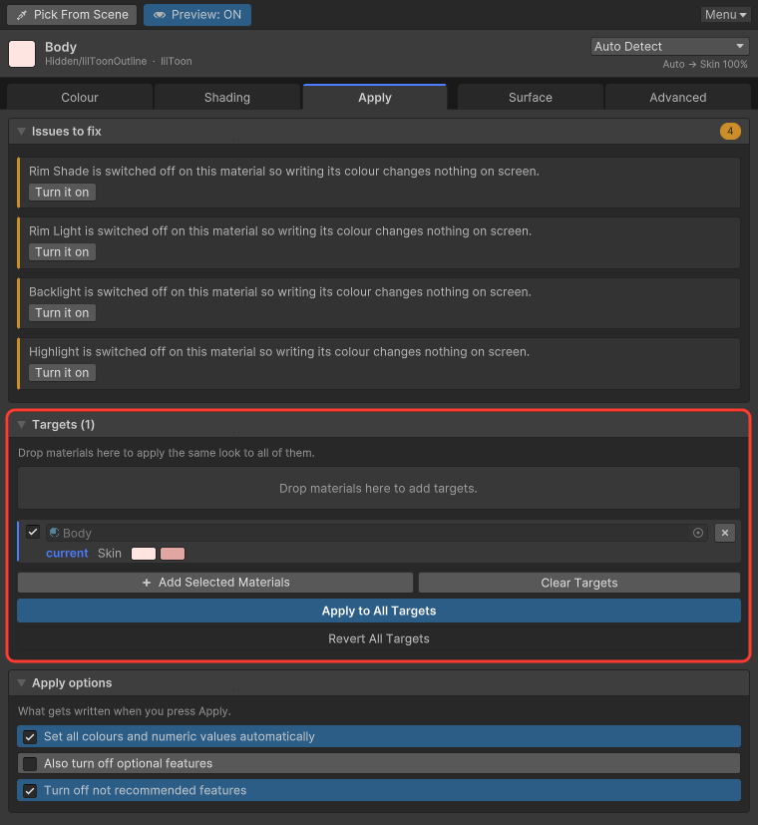Screen dimensions: 758x825
Task: Enable Also turn off optional features
Action: point(379,763)
